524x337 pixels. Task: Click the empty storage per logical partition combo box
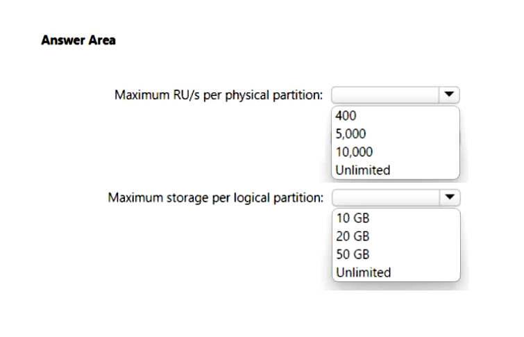click(385, 197)
